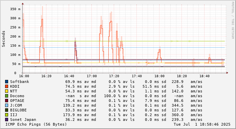Click the 75.4 ms OPTAGE median value
Image resolution: width=236 pixels, height=129 pixels.
pos(73,101)
